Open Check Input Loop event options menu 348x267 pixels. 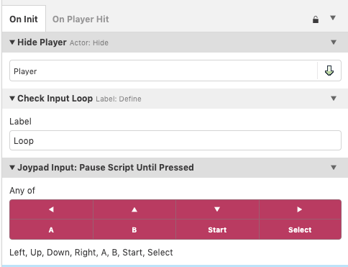click(x=334, y=99)
